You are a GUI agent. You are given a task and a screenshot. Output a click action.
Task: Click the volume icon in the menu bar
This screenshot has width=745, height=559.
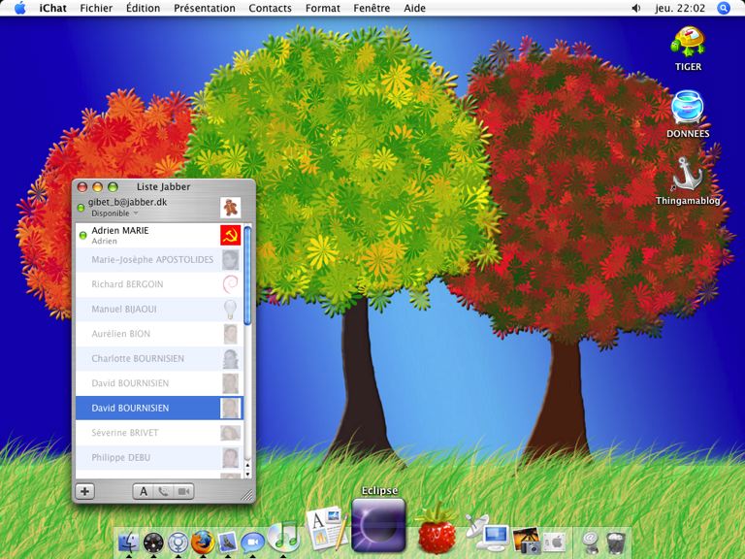pos(636,8)
